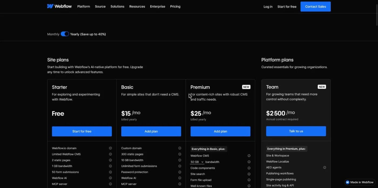
Task: Open the Resources menu
Action: (x=137, y=6)
